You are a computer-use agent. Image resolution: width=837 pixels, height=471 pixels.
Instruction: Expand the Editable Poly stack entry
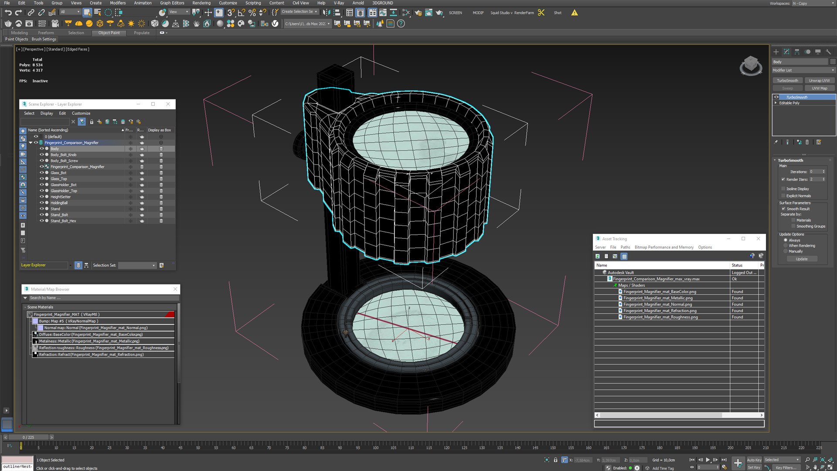pos(776,103)
